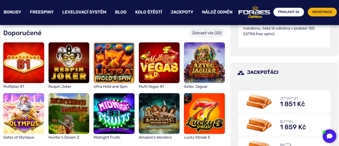Viewport: 339px width, 146px height.
Task: Click Zobrazit vše (20) button
Action: (207, 33)
